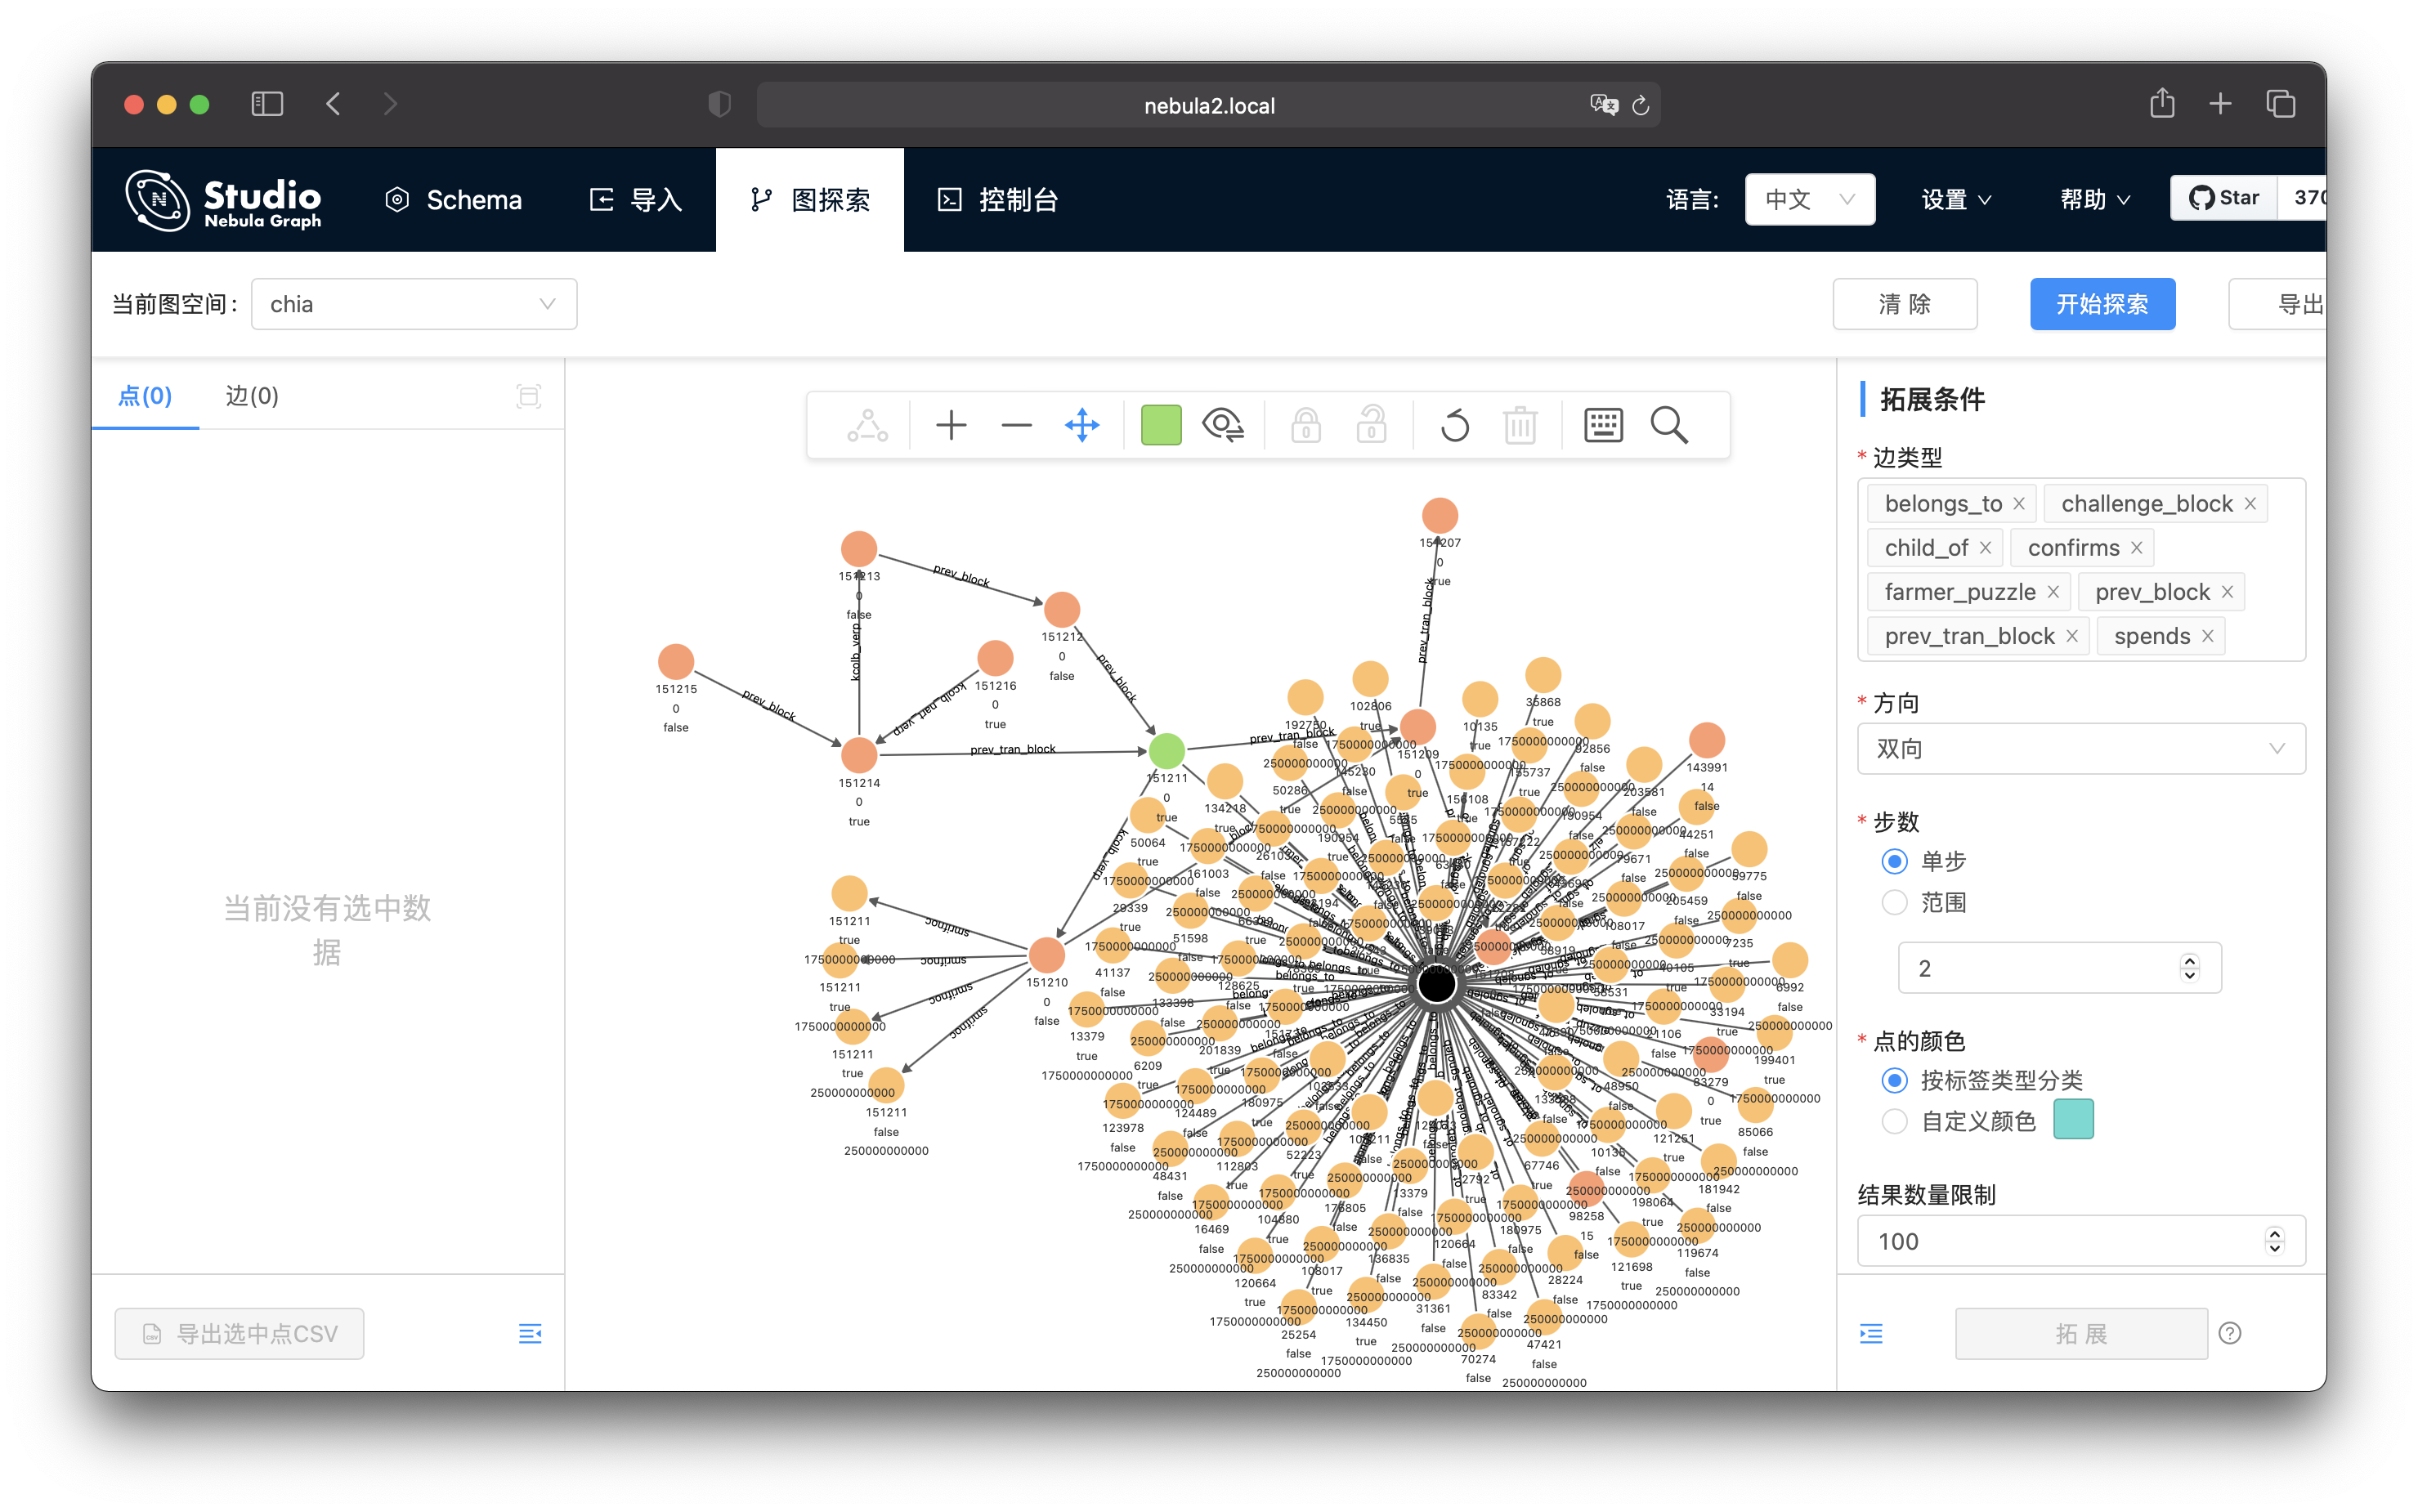Click the privacy shield icon in the browser
Image resolution: width=2418 pixels, height=1512 pixels.
click(719, 104)
